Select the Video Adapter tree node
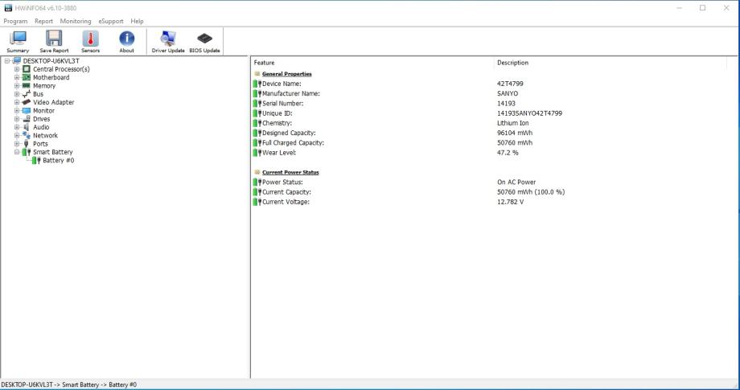Image resolution: width=740 pixels, height=390 pixels. point(53,102)
